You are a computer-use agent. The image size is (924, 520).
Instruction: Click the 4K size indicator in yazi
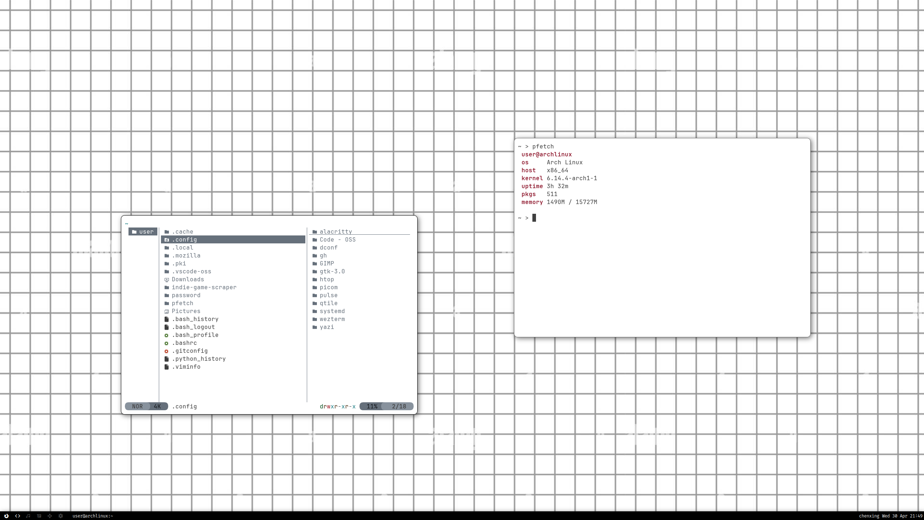coord(158,407)
